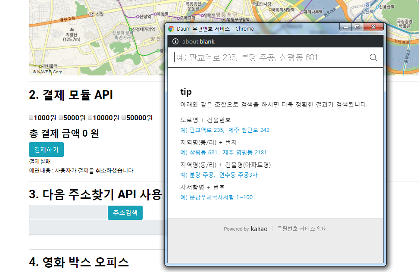Viewport: 419px width, 272px height.
Task: Click the 4. 영화 박스 오피스 heading
Action: pos(79,262)
